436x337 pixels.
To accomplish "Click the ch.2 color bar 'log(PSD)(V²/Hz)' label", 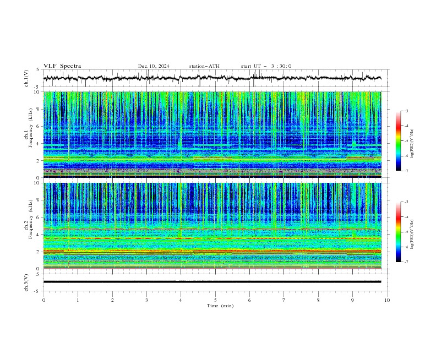I will (x=412, y=235).
